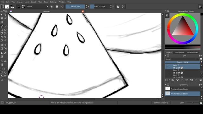
Task: Select the Elliptical Selection tool
Action: [5, 69]
